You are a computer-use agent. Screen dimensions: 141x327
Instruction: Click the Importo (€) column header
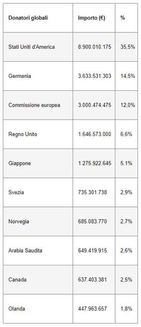tap(92, 18)
